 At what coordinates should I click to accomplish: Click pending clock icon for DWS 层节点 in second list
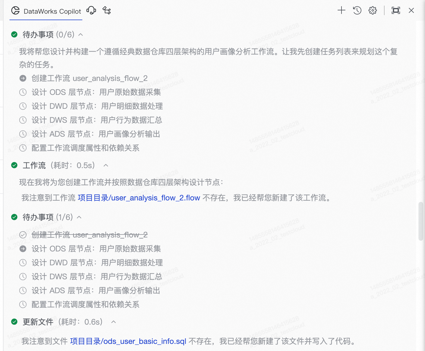pyautogui.click(x=23, y=277)
